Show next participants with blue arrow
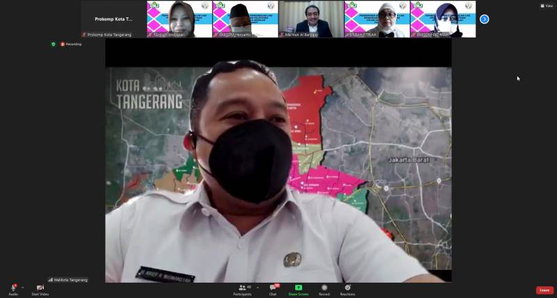Screen dimensions: 557x298 [485, 19]
